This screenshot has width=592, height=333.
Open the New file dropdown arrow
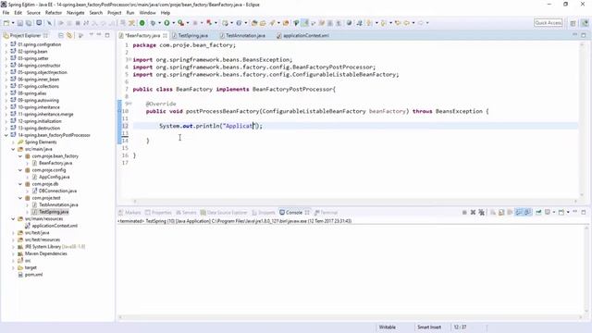pyautogui.click(x=13, y=23)
